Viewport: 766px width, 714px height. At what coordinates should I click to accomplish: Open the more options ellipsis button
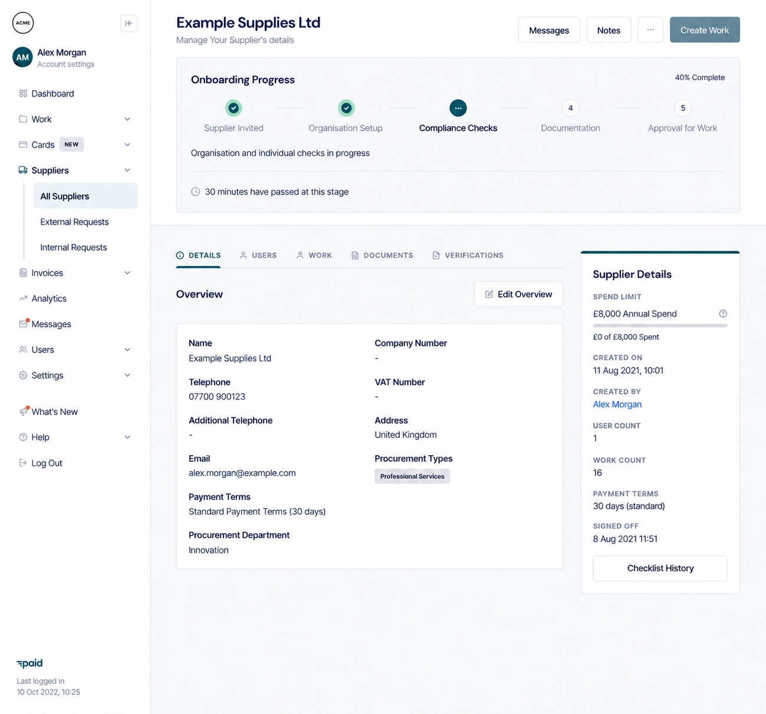click(x=650, y=29)
